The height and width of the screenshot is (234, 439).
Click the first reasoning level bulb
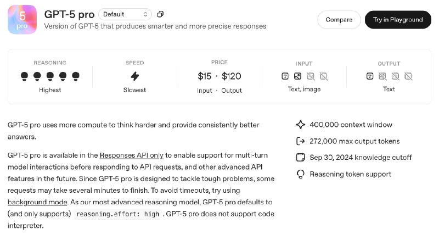tap(24, 76)
